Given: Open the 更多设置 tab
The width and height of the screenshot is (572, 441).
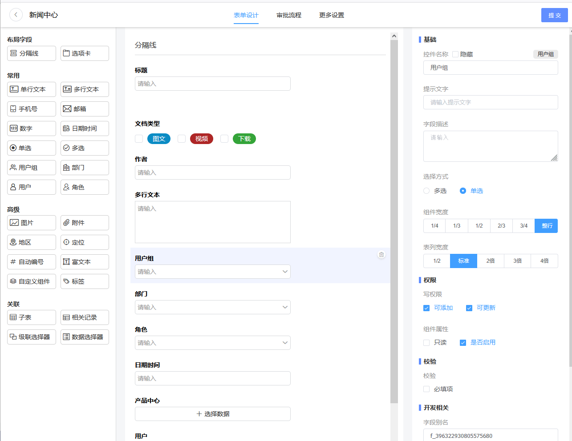Looking at the screenshot, I should click(x=332, y=15).
